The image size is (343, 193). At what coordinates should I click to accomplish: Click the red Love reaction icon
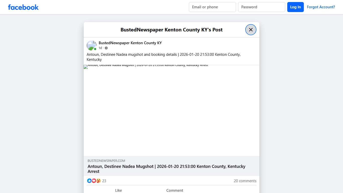coord(94,181)
